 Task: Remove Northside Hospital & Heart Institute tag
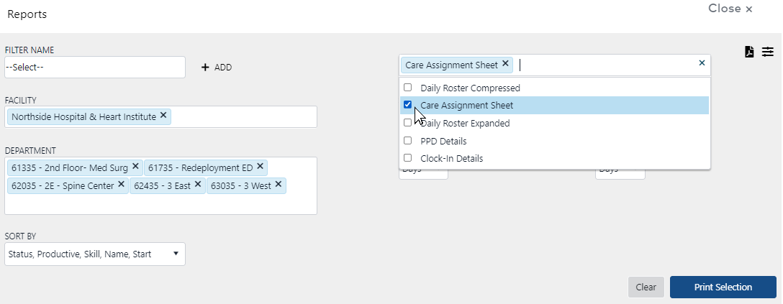pos(163,115)
